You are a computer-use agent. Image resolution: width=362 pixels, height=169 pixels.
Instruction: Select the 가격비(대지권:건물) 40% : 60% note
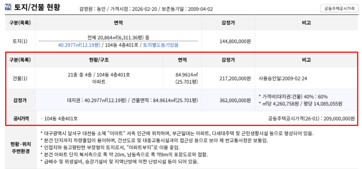(x=293, y=97)
